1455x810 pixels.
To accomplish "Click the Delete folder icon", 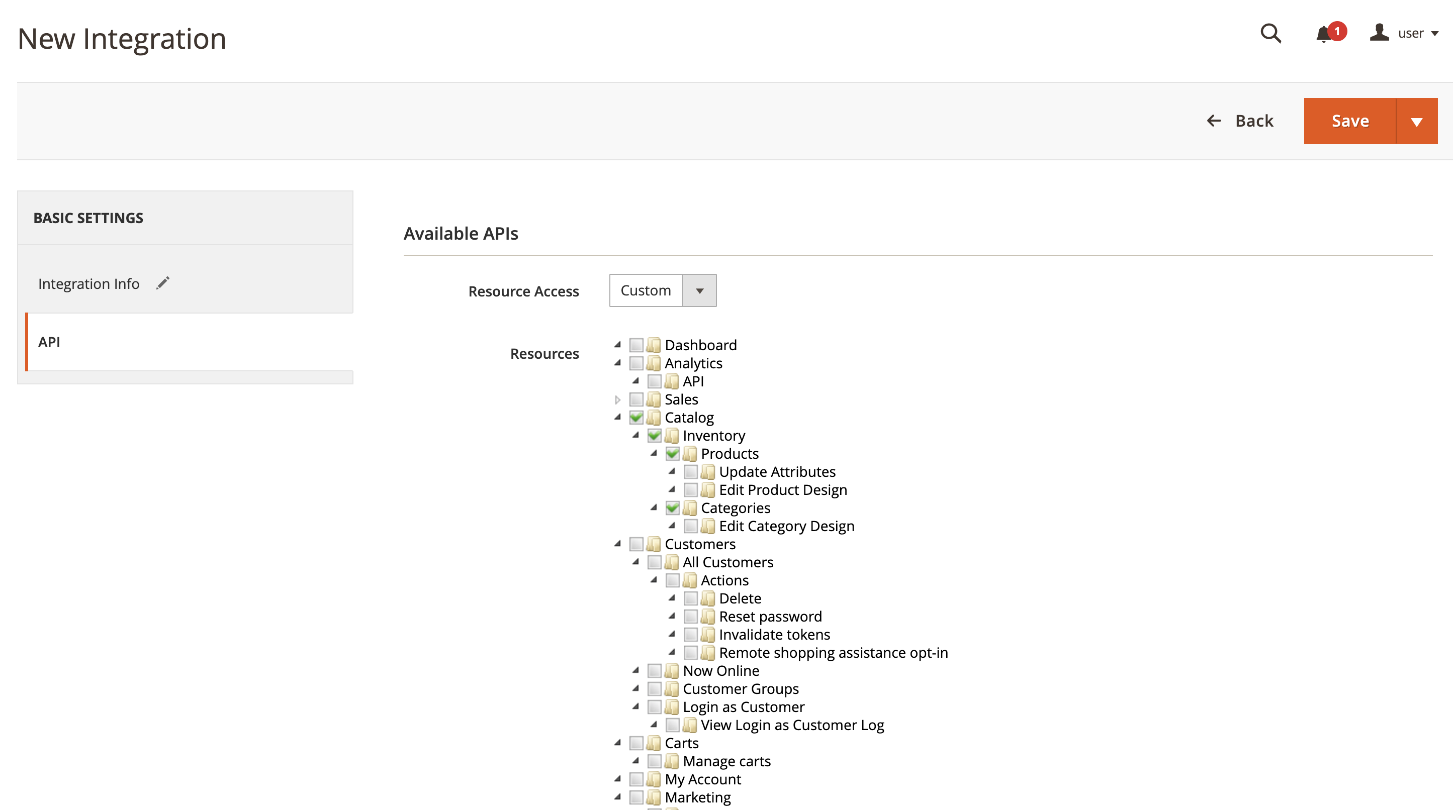I will pos(708,598).
